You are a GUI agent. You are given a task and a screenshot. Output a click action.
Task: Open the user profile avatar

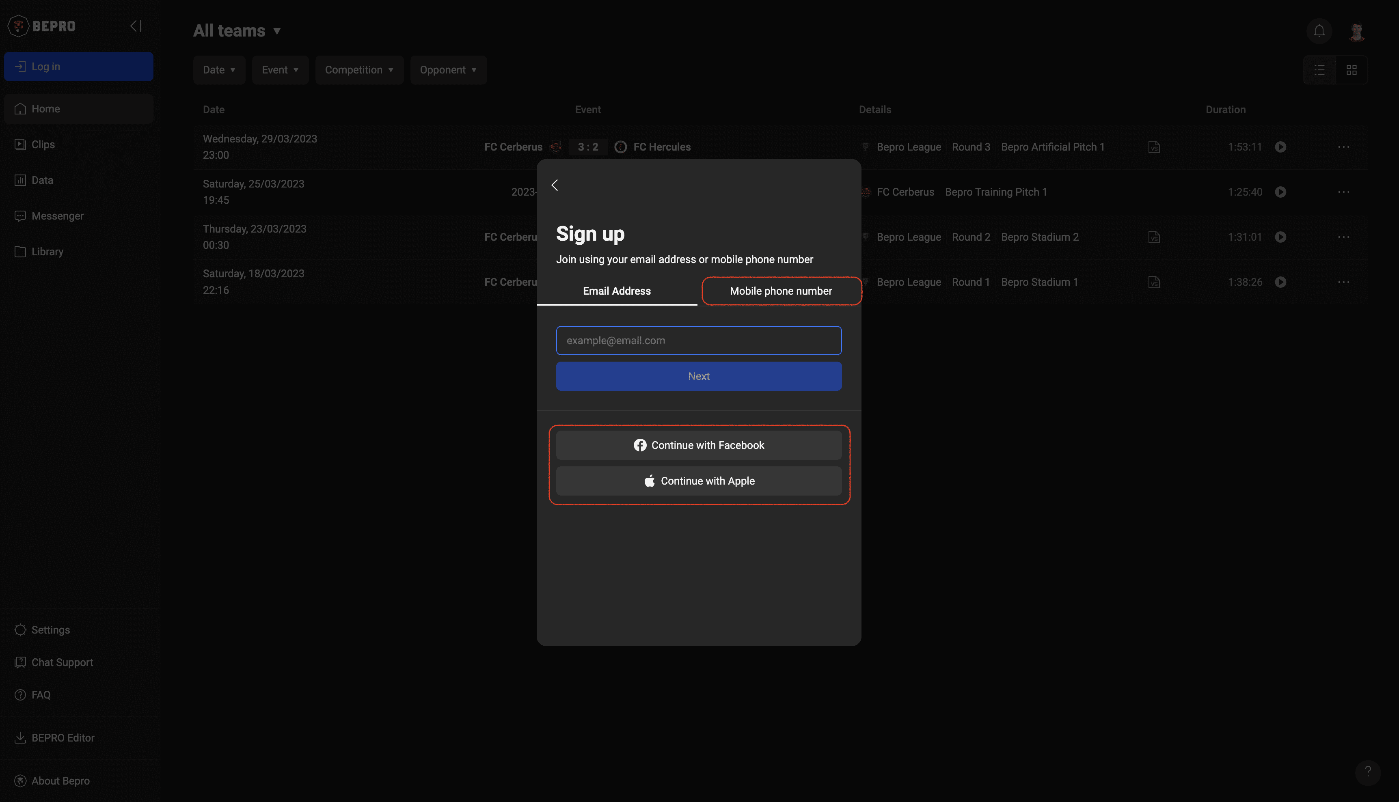click(x=1356, y=31)
